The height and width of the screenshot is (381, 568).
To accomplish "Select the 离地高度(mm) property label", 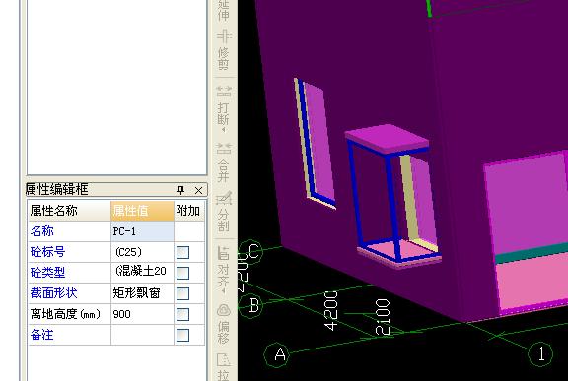I will click(65, 314).
